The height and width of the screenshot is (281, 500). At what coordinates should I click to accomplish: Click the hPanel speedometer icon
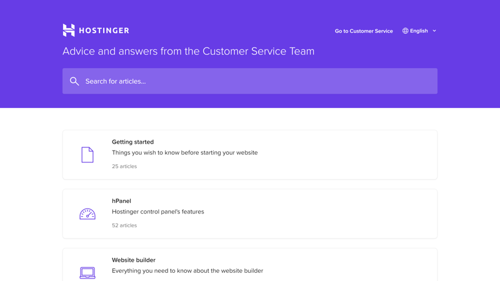pos(87,214)
